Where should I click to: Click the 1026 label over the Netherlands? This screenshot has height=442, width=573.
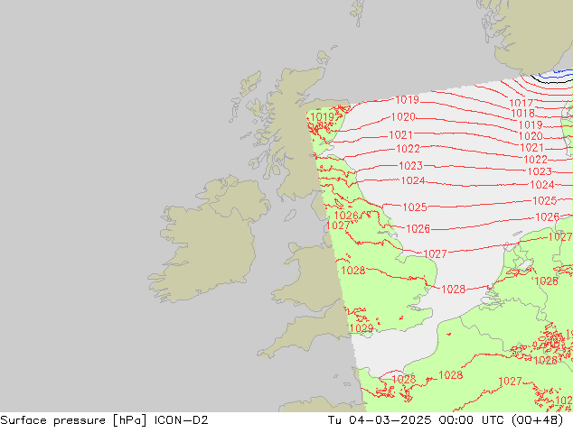546,281
